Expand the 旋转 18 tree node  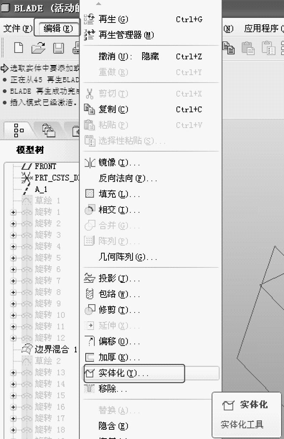point(14,430)
